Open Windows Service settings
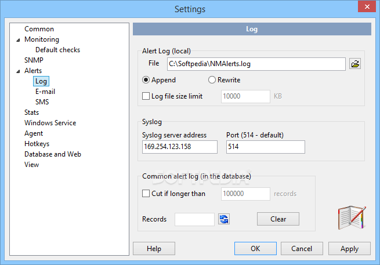380x265 pixels. click(50, 123)
